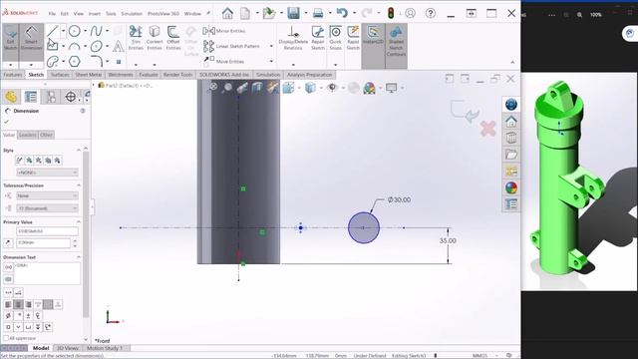Click the Home icon in top toolbar
This screenshot has height=359, width=638.
tap(227, 13)
